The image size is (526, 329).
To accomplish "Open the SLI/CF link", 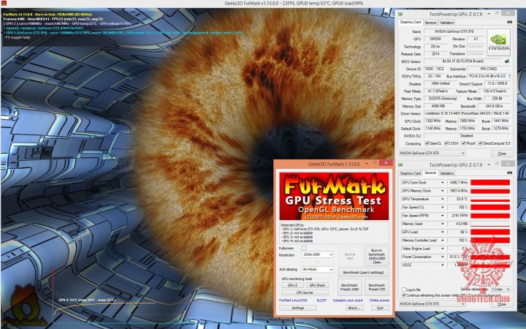I will point(321,300).
